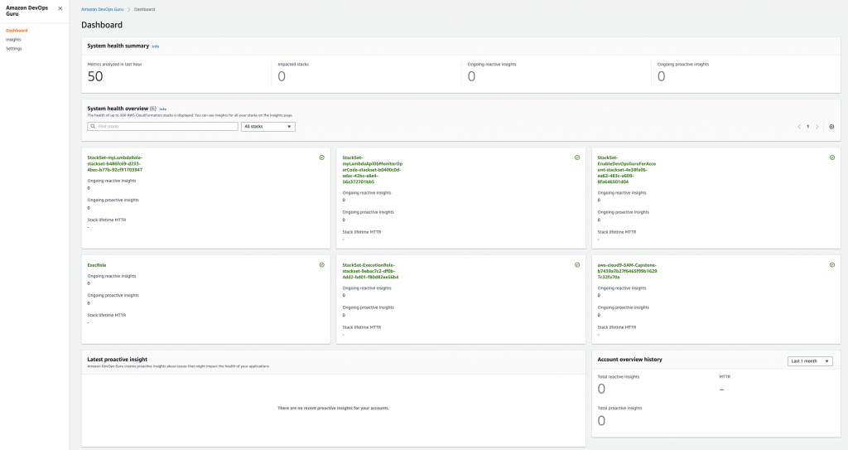This screenshot has width=848, height=450.
Task: Open the ExecRole stack link
Action: click(x=97, y=265)
